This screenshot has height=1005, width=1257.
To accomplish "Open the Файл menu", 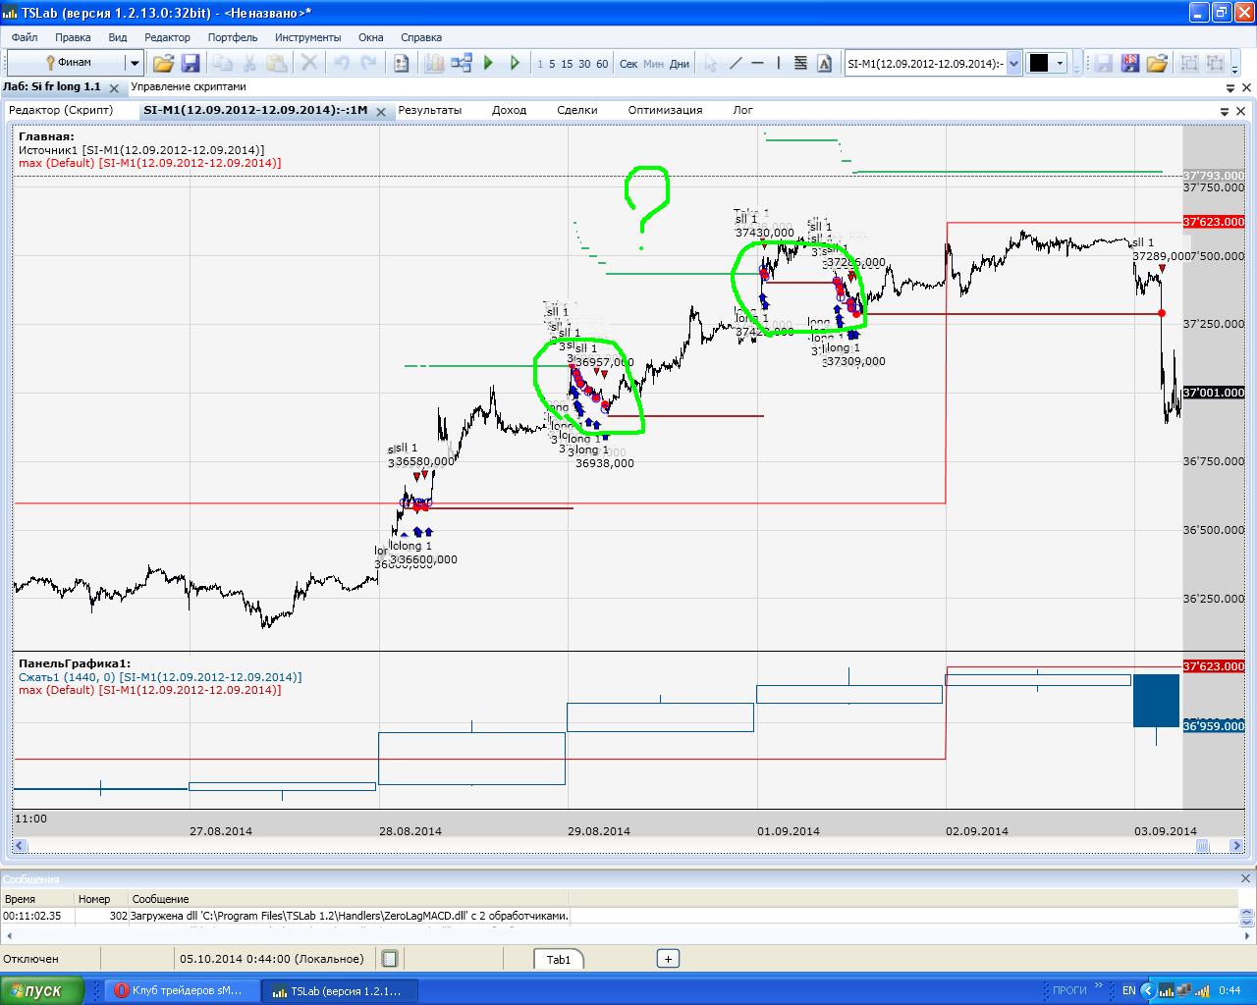I will pos(25,37).
